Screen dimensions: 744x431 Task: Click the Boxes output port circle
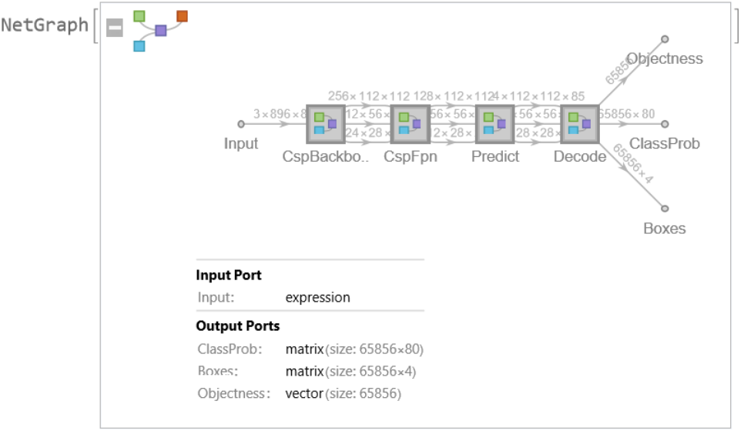(665, 209)
